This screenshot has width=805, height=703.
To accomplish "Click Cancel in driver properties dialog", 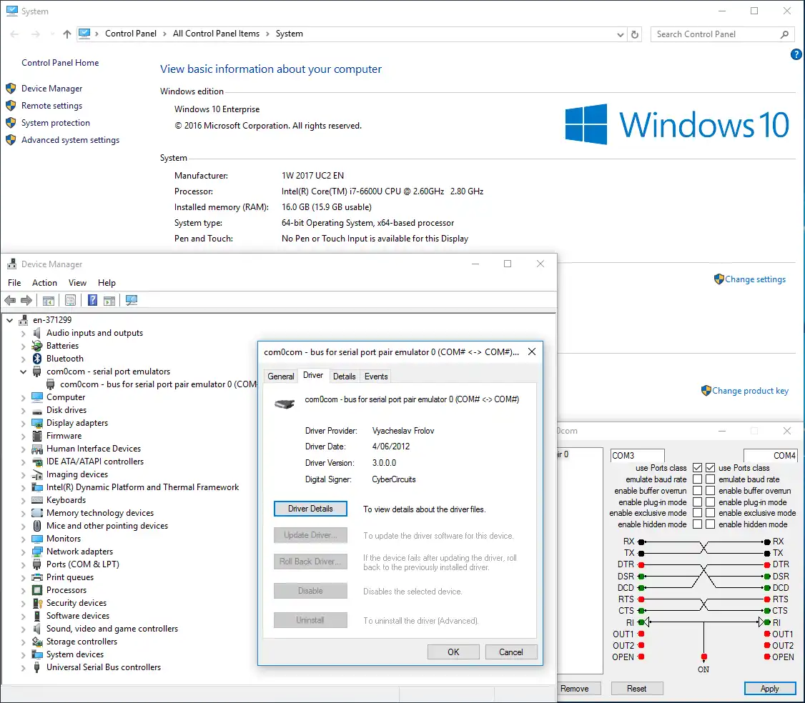I will (x=511, y=652).
